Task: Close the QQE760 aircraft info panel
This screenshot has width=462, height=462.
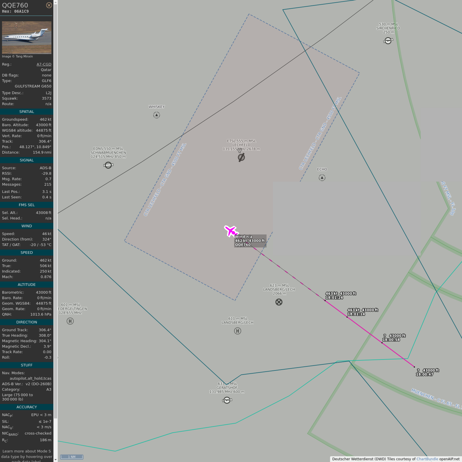Action: [49, 5]
